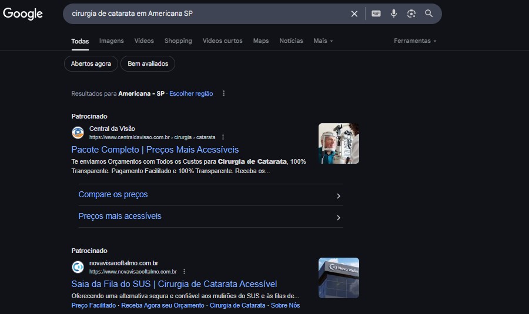Start voice search with the microphone icon
This screenshot has width=529, height=314.
[394, 13]
